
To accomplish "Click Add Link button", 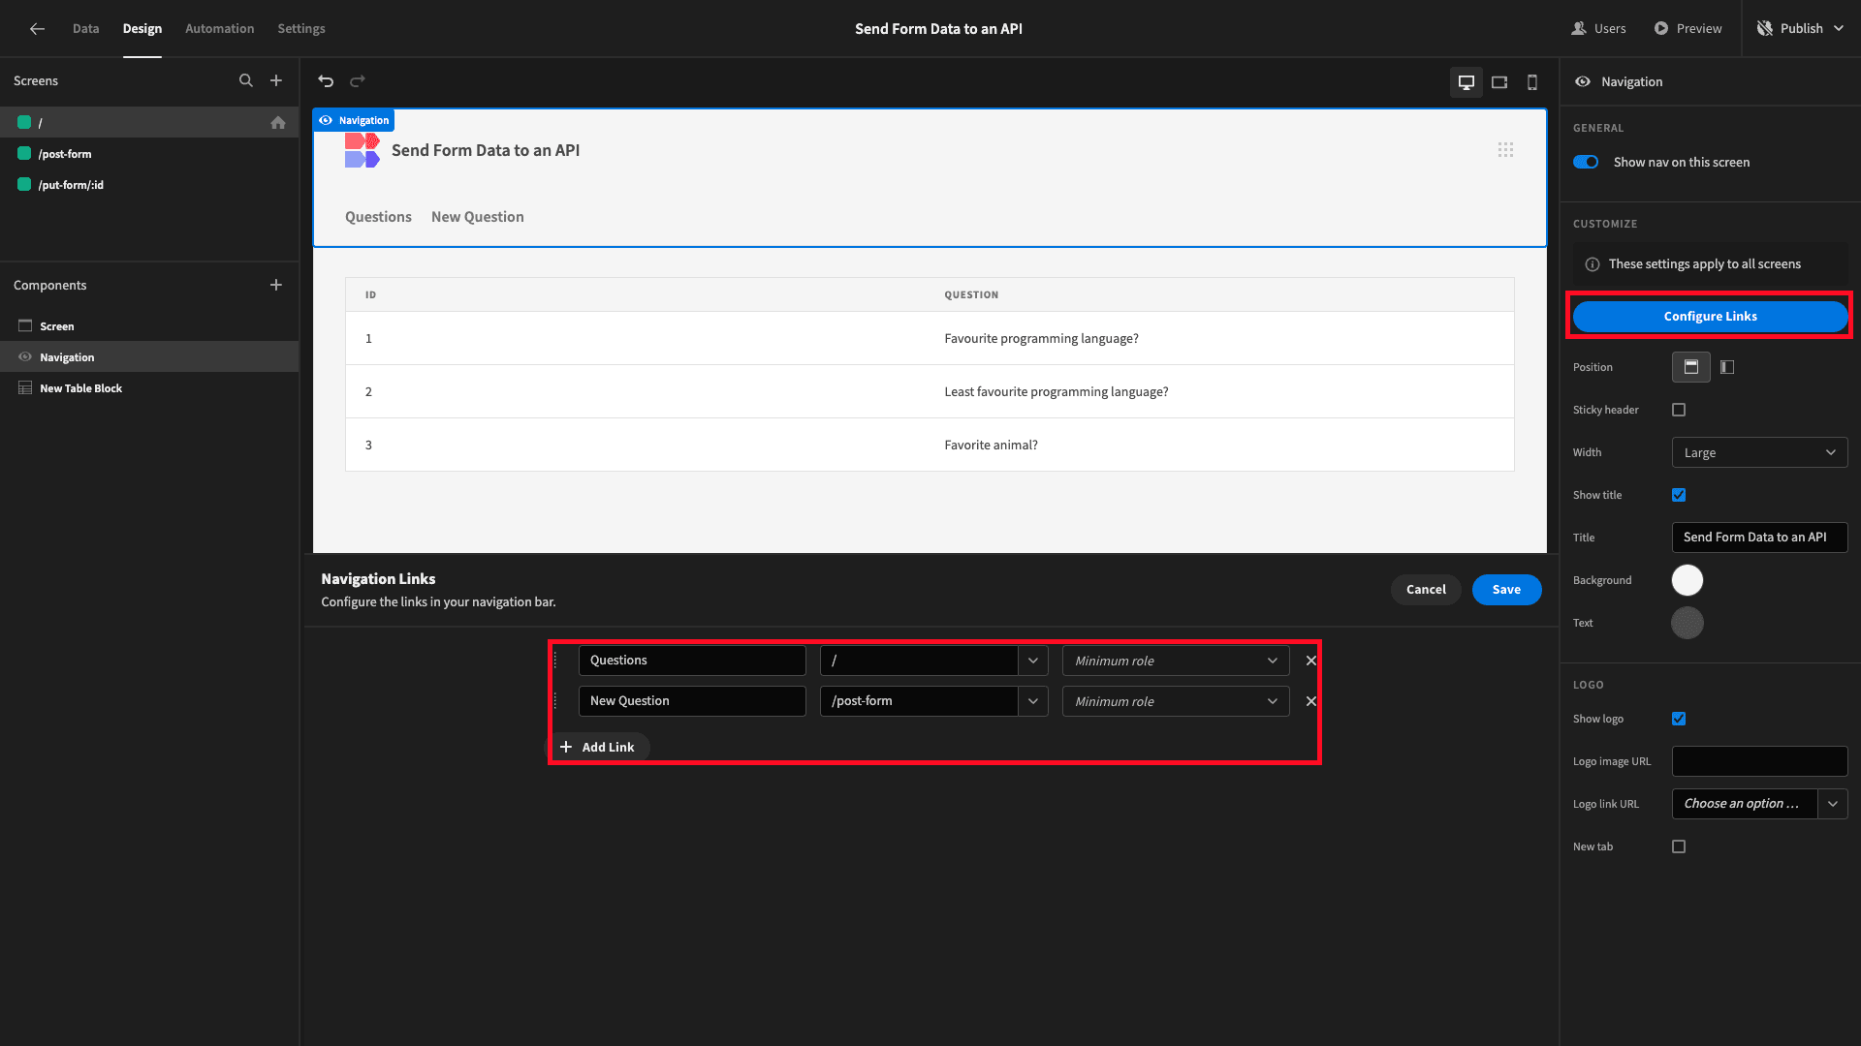I will coord(599,747).
